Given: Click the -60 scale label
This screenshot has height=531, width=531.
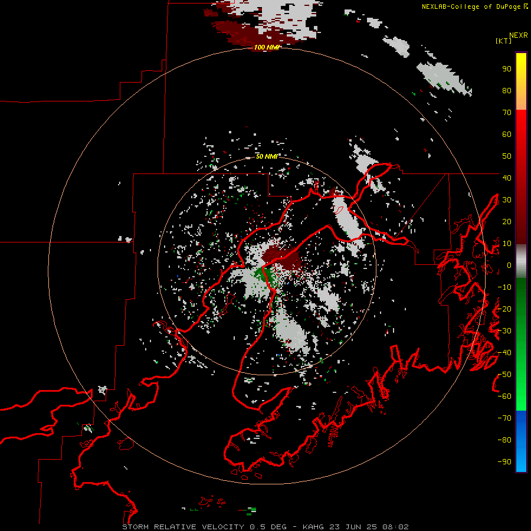Looking at the screenshot, I should pyautogui.click(x=504, y=396).
